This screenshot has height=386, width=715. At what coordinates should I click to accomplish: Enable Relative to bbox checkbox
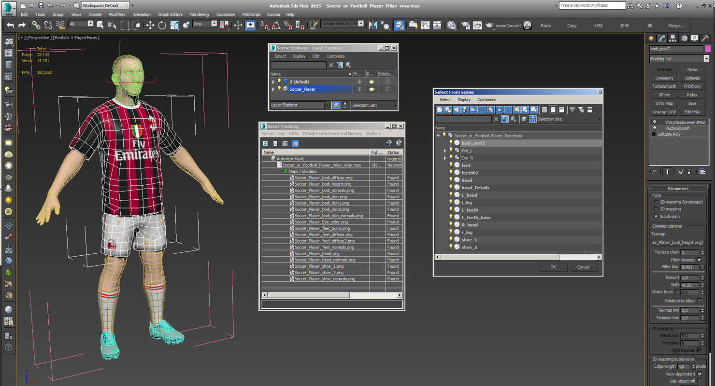(699, 301)
